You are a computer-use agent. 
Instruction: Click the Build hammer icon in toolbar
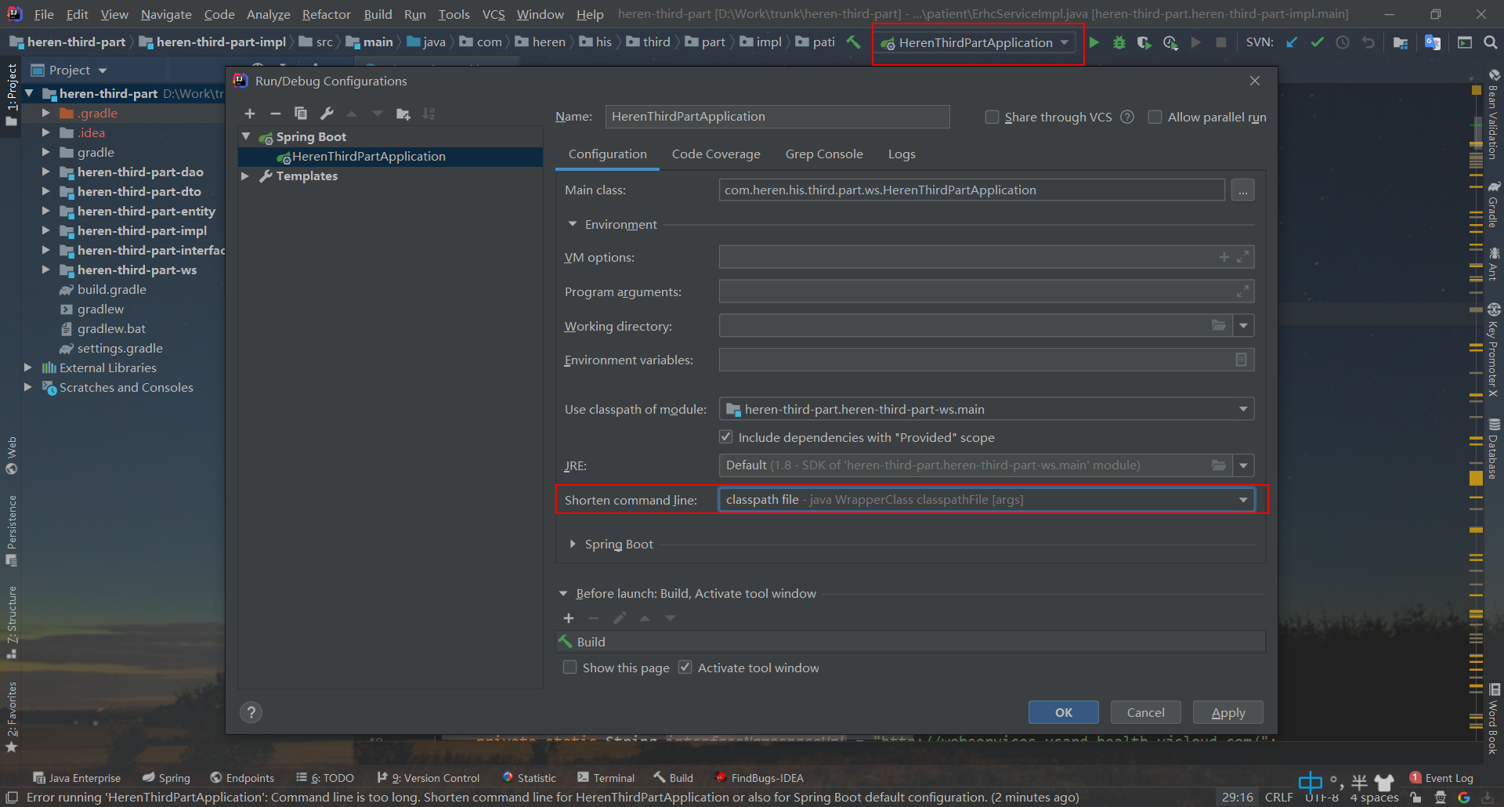pos(854,42)
